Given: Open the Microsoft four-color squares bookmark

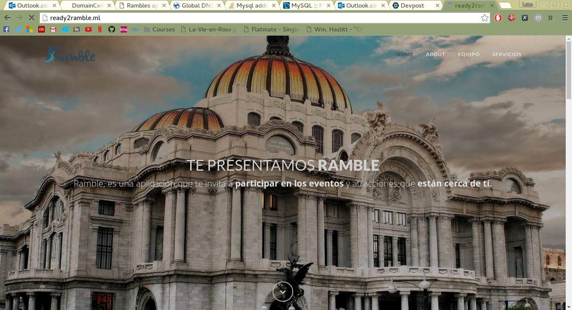Looking at the screenshot, I should point(29,29).
